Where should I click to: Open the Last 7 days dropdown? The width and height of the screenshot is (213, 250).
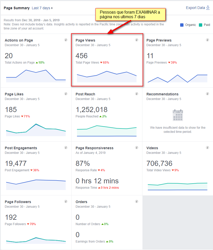pyautogui.click(x=42, y=8)
